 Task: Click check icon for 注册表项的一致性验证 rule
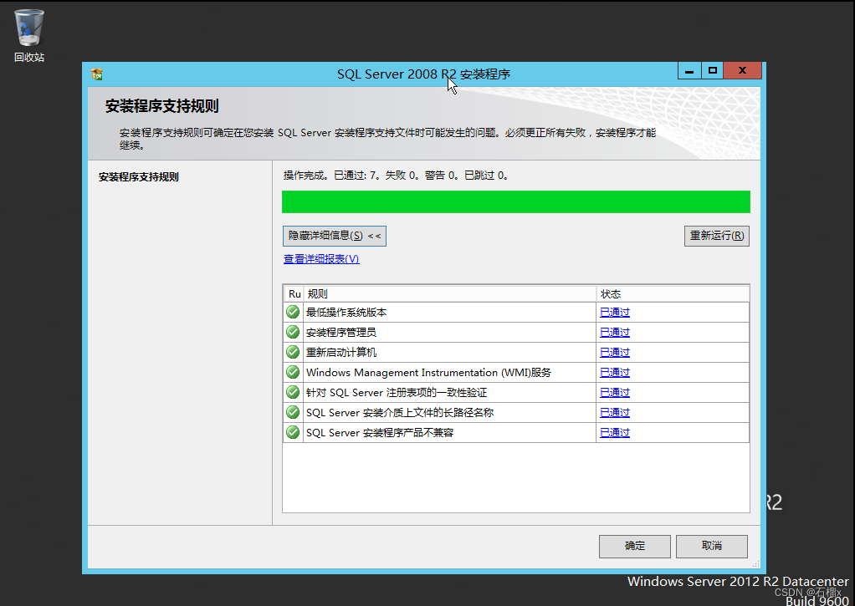click(293, 392)
